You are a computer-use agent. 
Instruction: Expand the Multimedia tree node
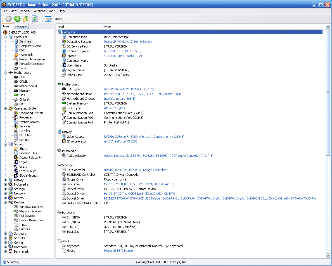[x=6, y=184]
